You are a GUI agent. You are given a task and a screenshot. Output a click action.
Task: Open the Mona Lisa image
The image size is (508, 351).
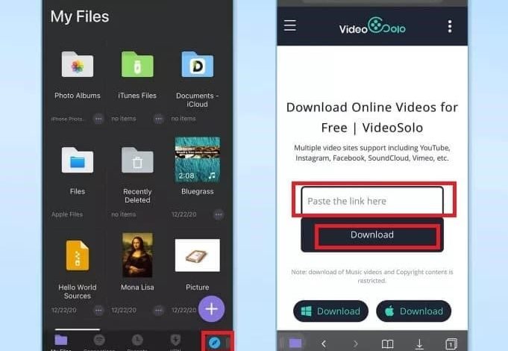(137, 255)
